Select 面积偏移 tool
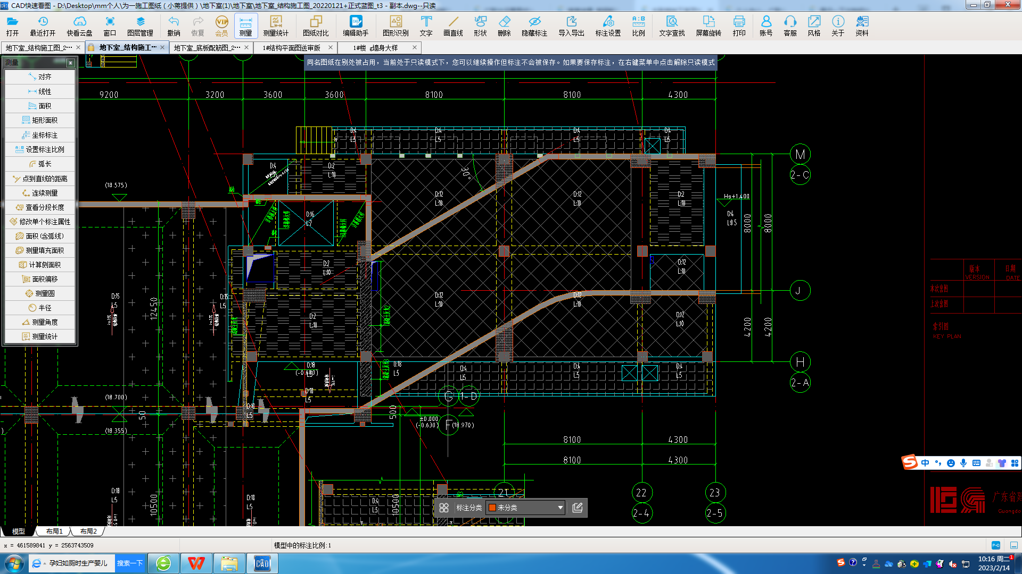1022x574 pixels. click(40, 279)
